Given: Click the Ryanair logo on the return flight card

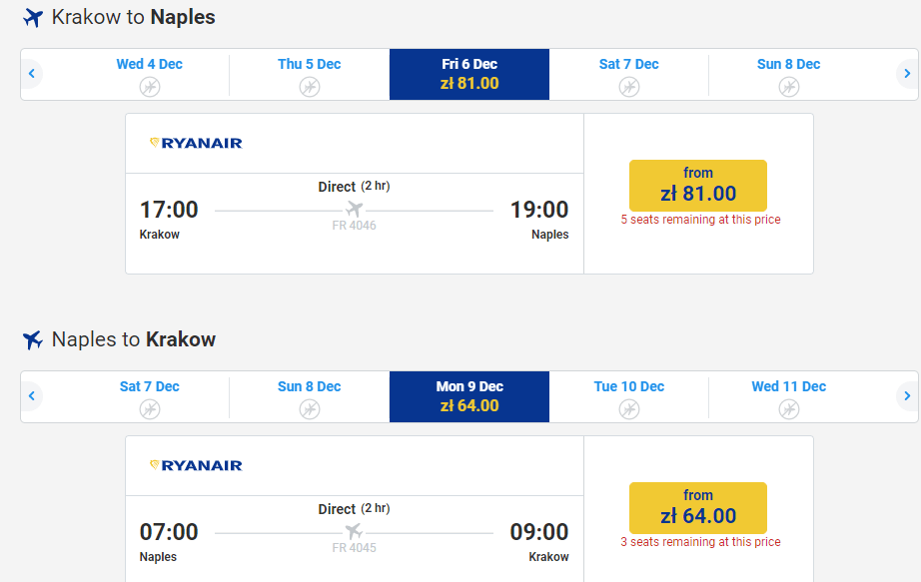Looking at the screenshot, I should coord(196,465).
